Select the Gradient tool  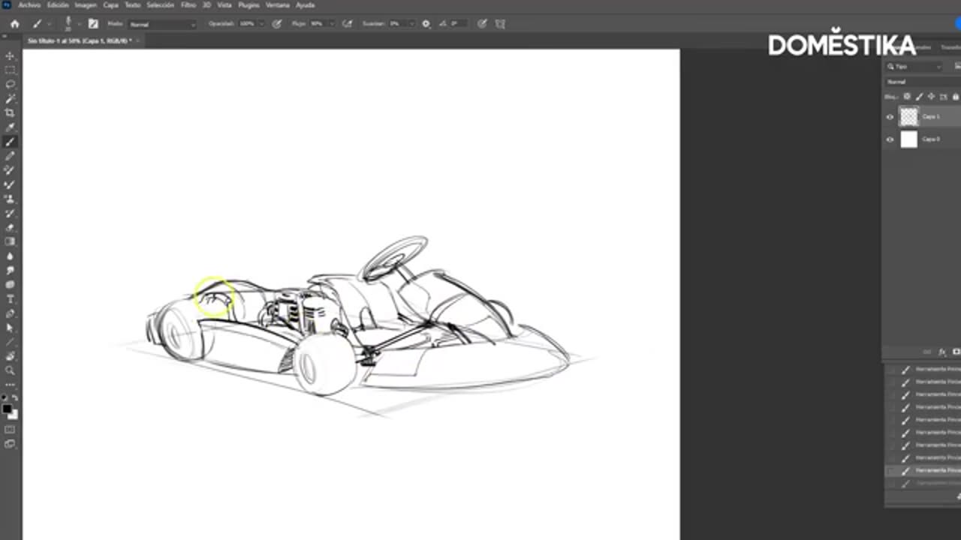(10, 241)
